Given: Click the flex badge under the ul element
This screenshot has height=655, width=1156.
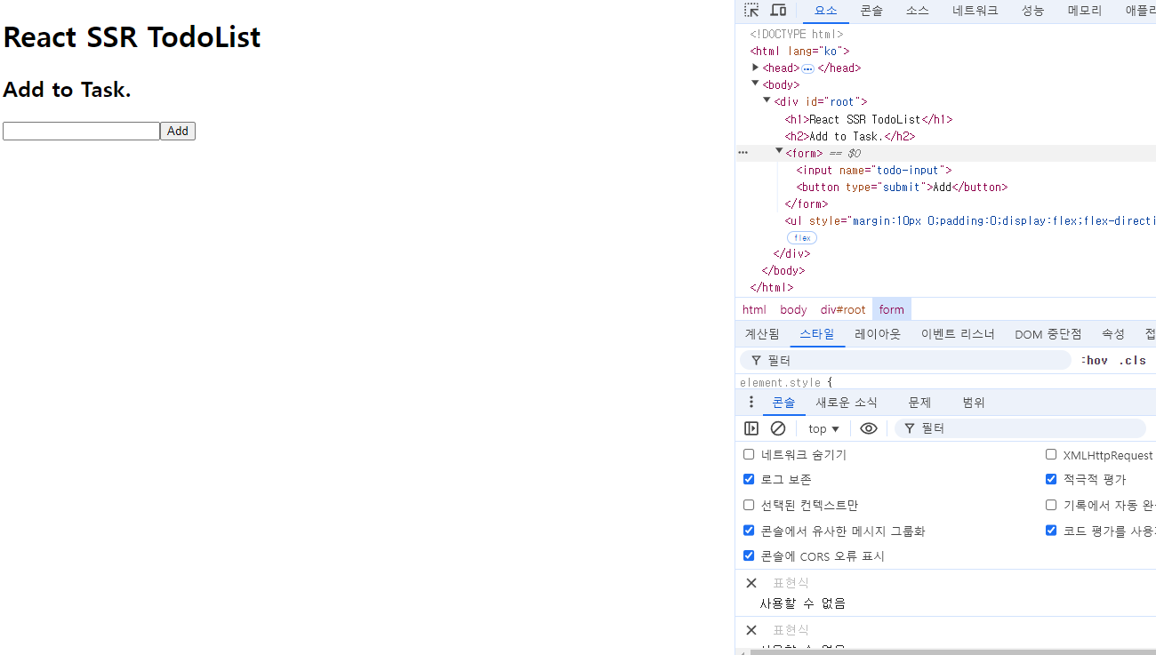Looking at the screenshot, I should [802, 238].
